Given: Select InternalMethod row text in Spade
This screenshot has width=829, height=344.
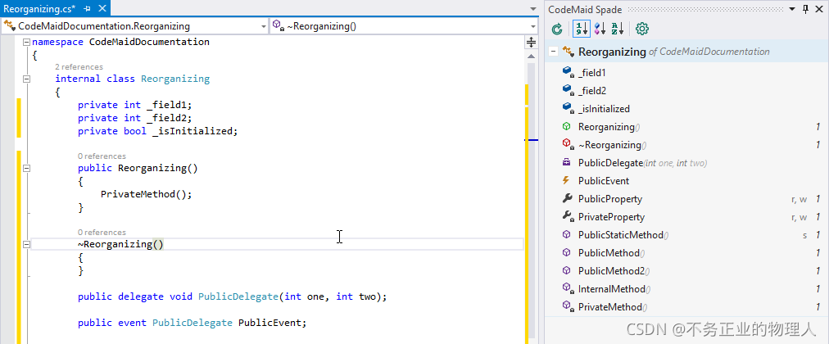Looking at the screenshot, I should [x=614, y=289].
